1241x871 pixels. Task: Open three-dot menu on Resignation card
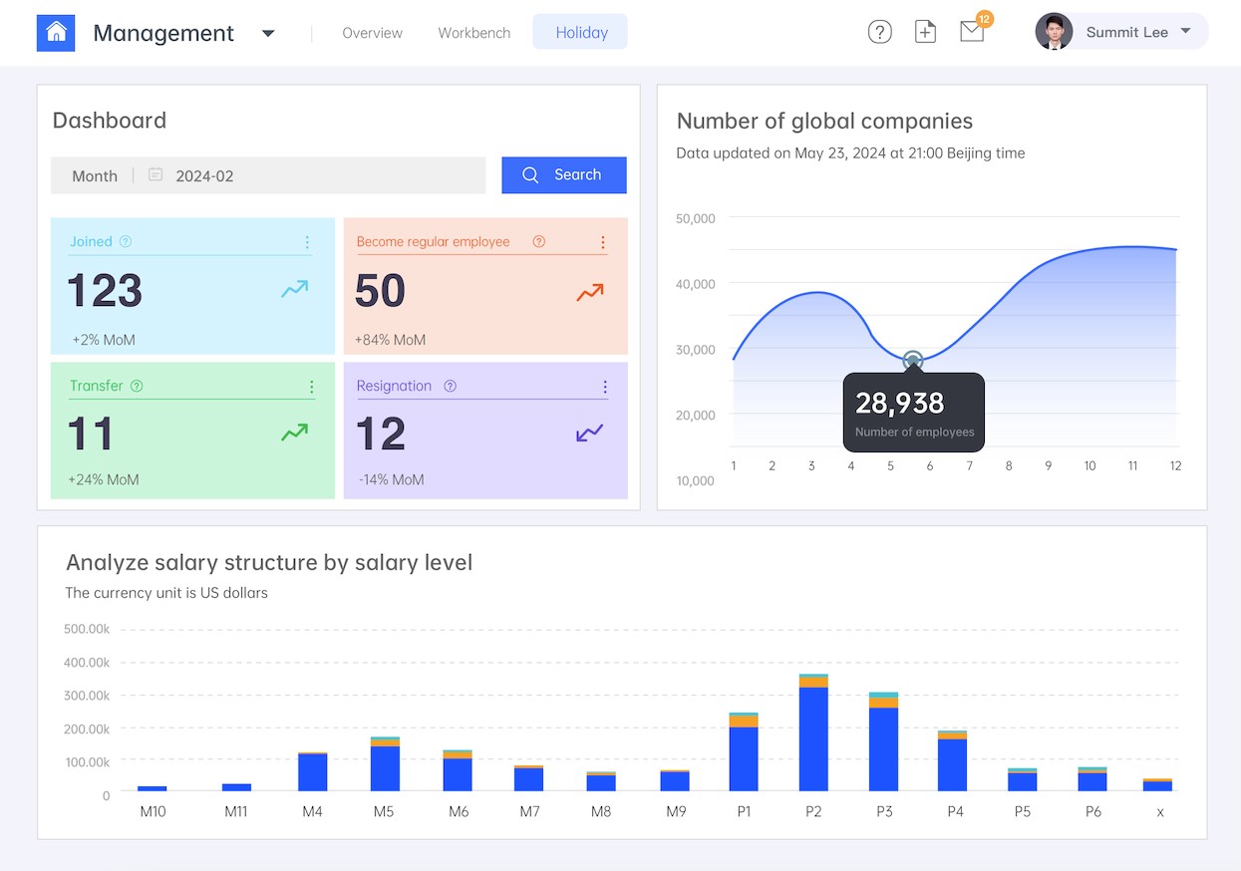pos(605,387)
